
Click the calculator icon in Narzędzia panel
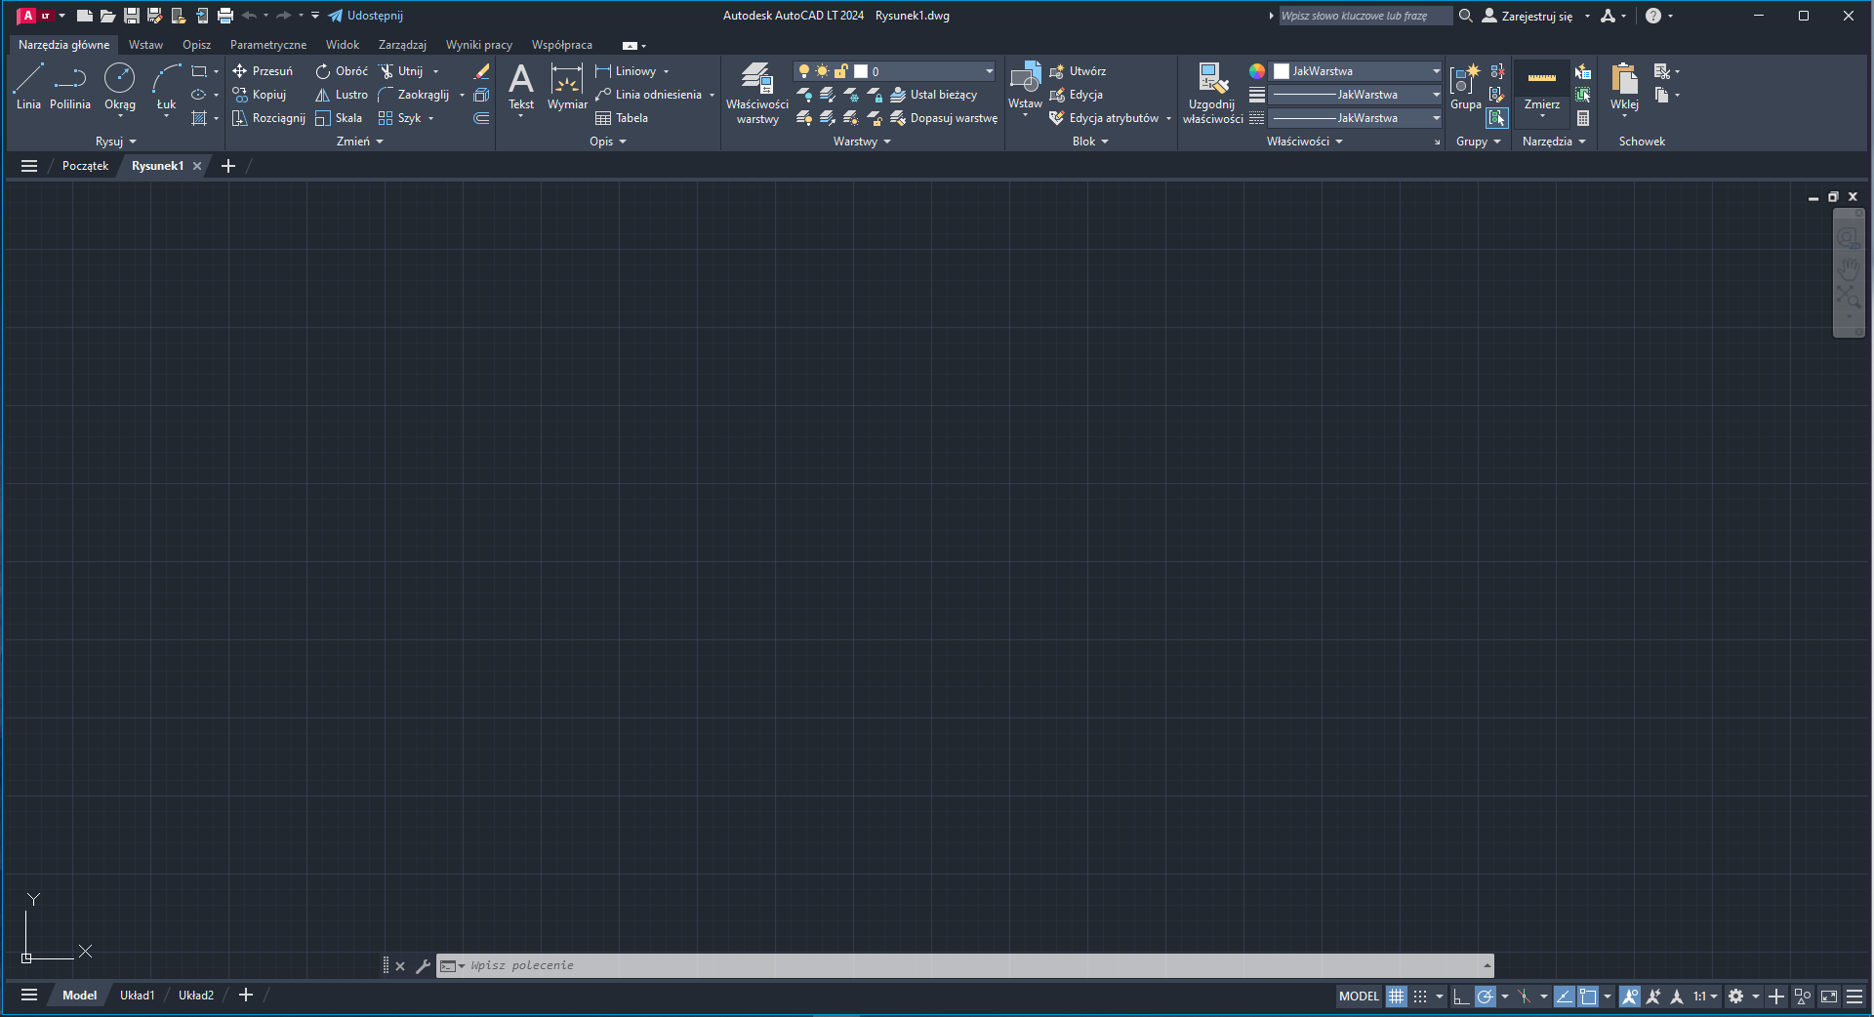[x=1583, y=118]
